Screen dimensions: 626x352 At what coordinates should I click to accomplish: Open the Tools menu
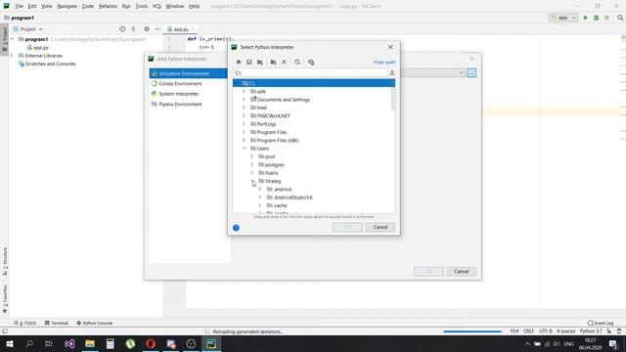pyautogui.click(x=141, y=7)
